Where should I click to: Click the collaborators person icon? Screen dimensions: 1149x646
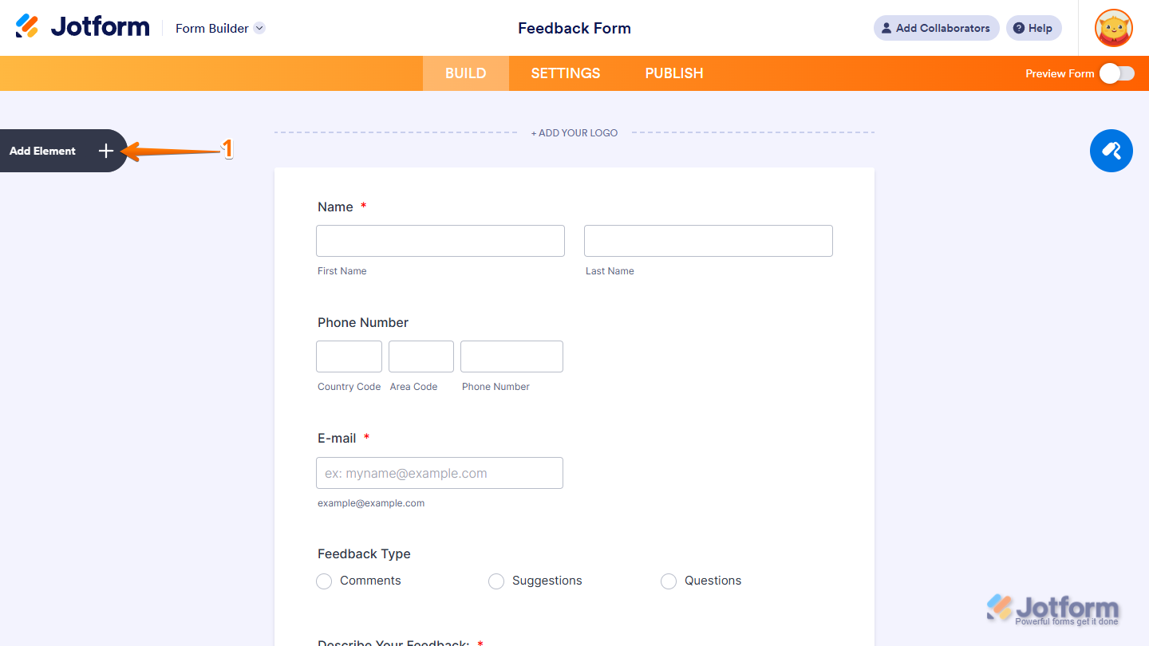pos(886,28)
